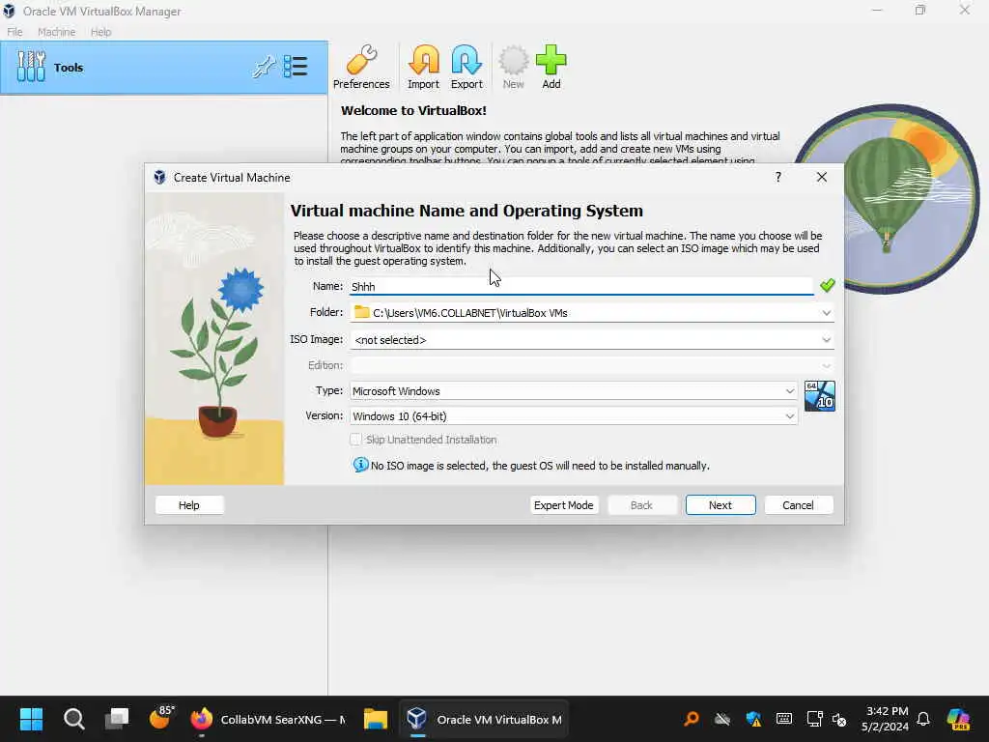Image resolution: width=989 pixels, height=742 pixels.
Task: Click the pin icon beside Tools
Action: pyautogui.click(x=264, y=67)
